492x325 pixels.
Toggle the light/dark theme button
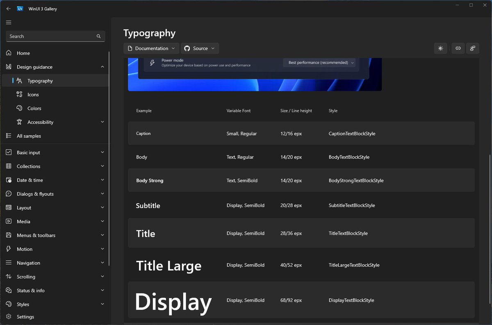(440, 48)
